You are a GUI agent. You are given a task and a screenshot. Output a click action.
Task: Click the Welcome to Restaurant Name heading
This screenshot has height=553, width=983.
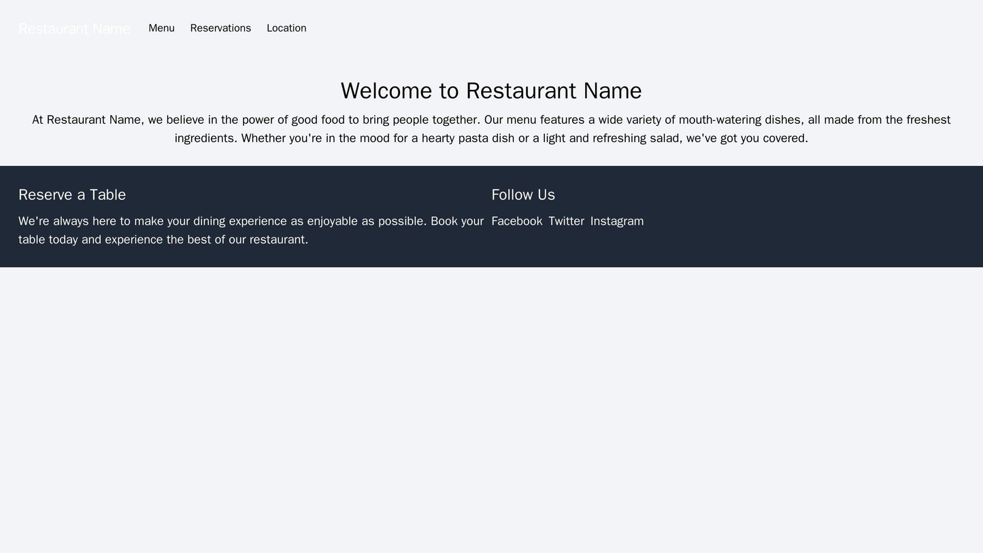point(491,80)
